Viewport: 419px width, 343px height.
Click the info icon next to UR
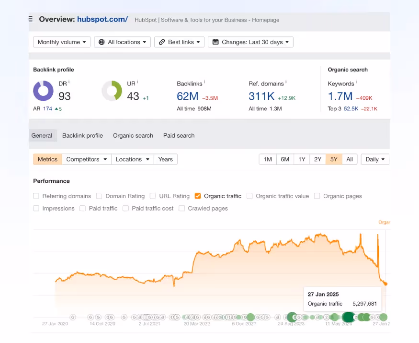pyautogui.click(x=137, y=82)
